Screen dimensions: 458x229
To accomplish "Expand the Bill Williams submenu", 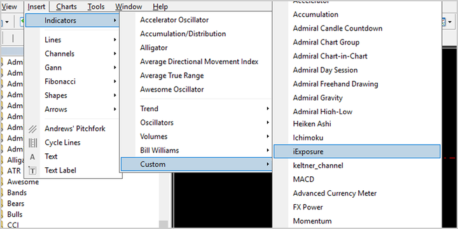I will [197, 150].
